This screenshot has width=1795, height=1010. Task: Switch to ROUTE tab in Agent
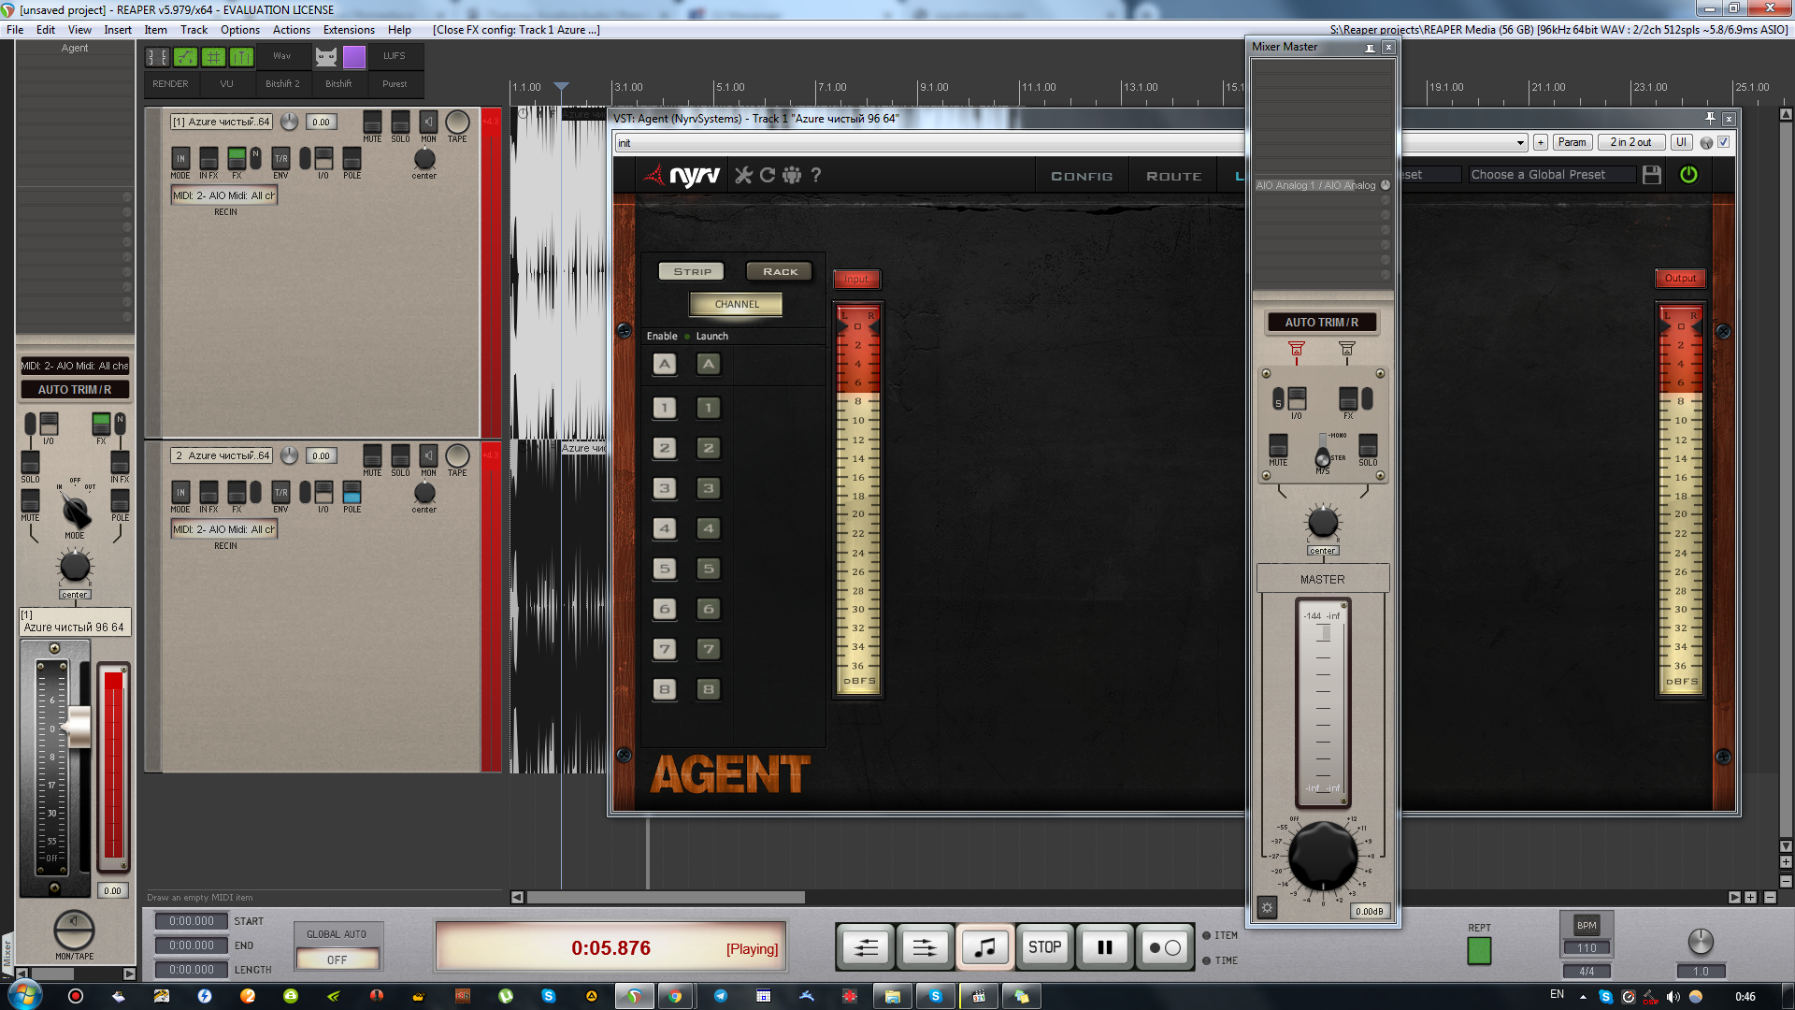pyautogui.click(x=1174, y=176)
